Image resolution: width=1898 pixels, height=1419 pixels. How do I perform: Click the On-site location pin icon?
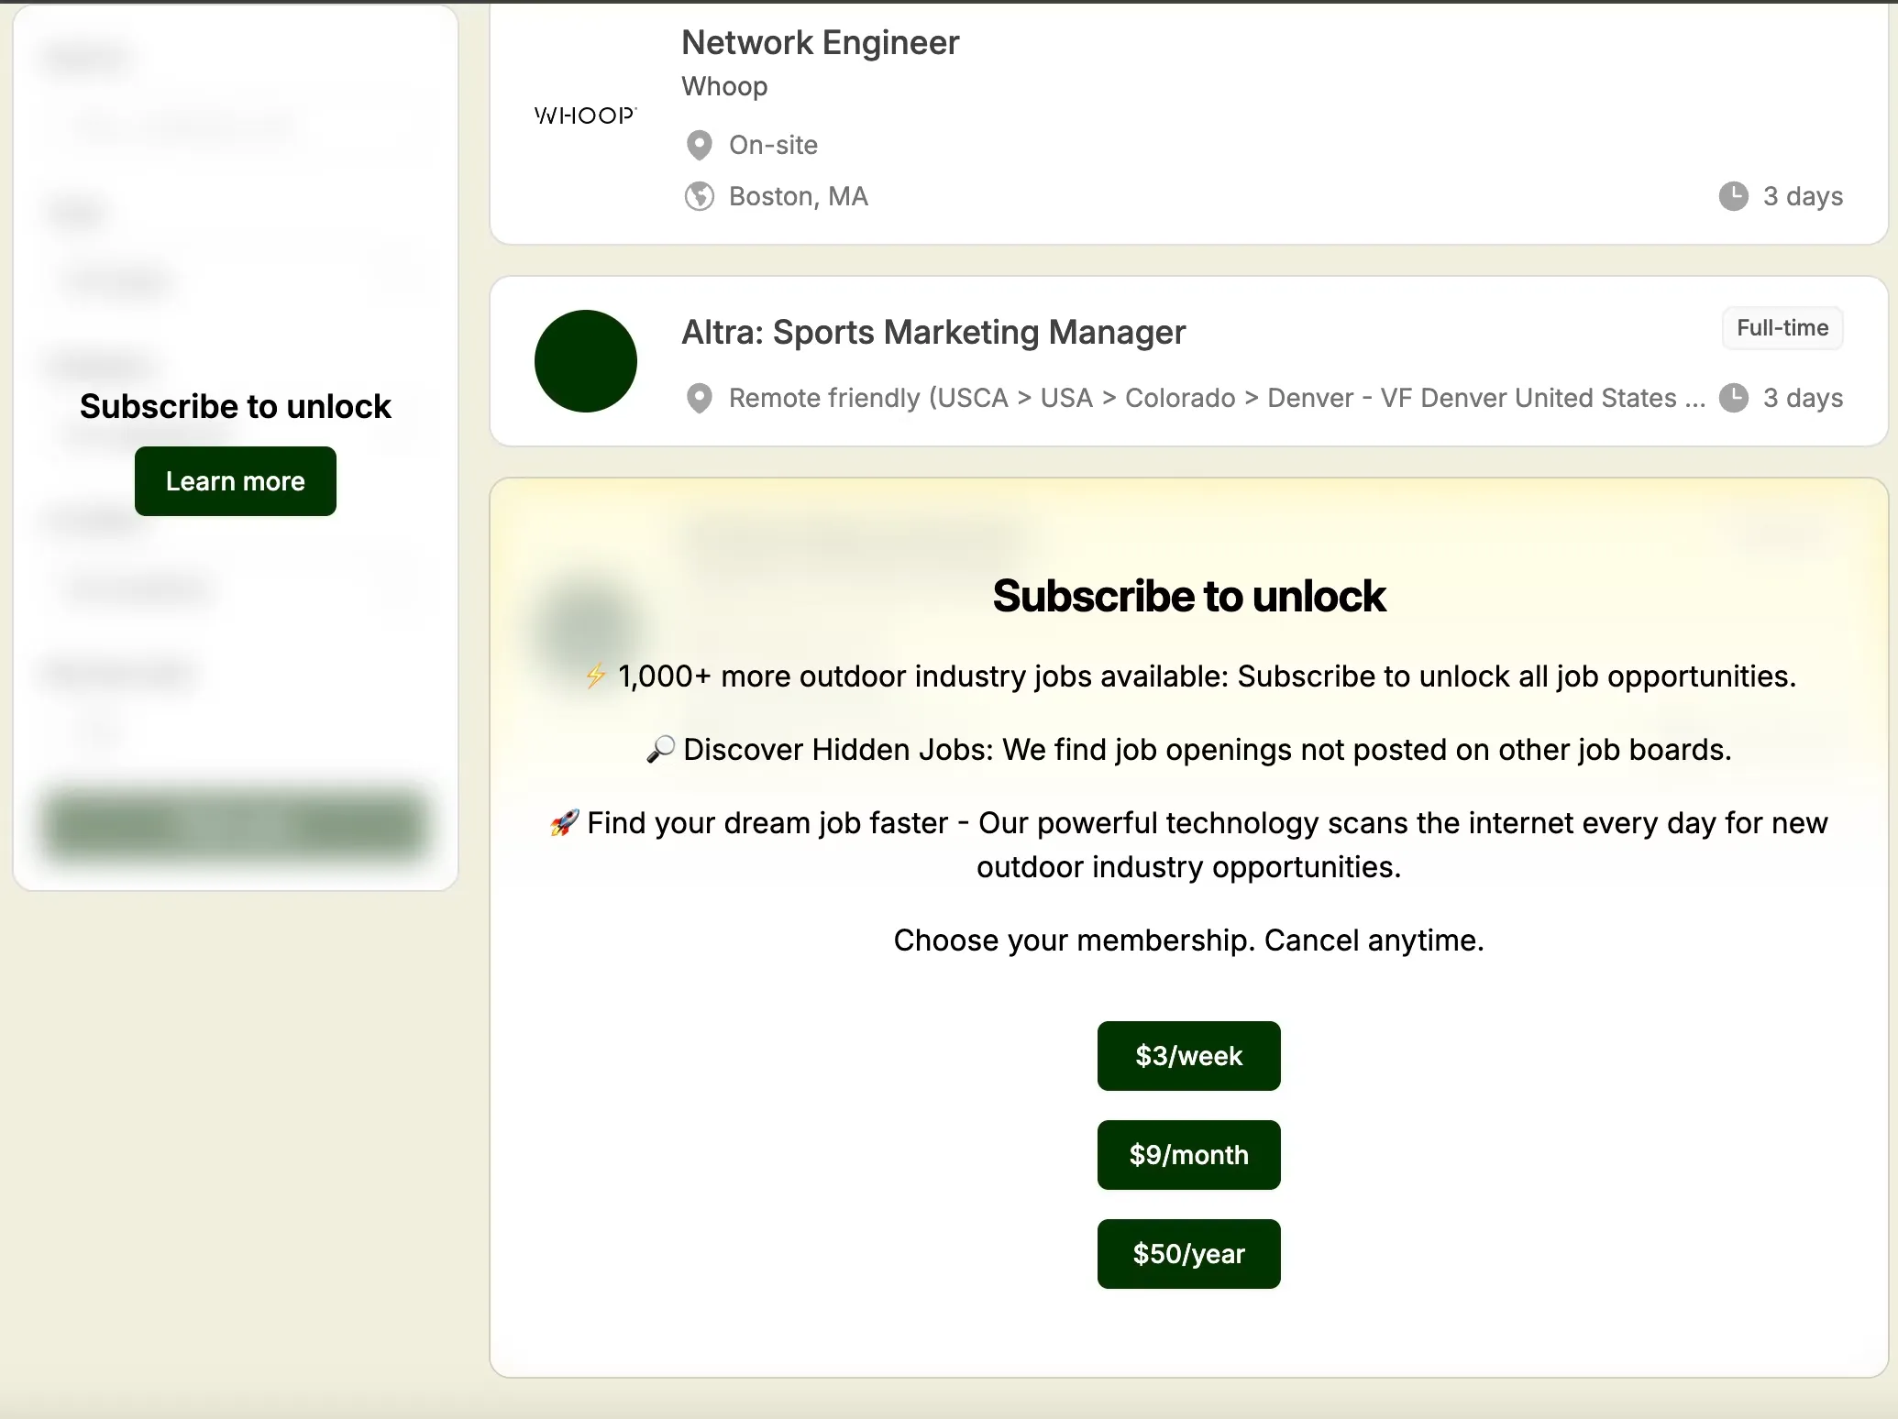[699, 145]
